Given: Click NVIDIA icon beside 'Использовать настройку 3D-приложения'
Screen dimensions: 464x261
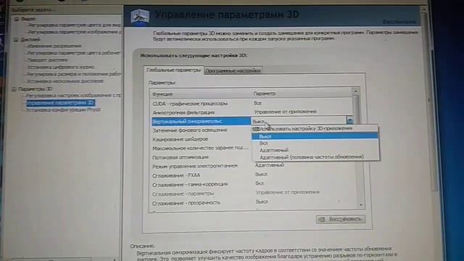Looking at the screenshot, I should click(x=256, y=129).
